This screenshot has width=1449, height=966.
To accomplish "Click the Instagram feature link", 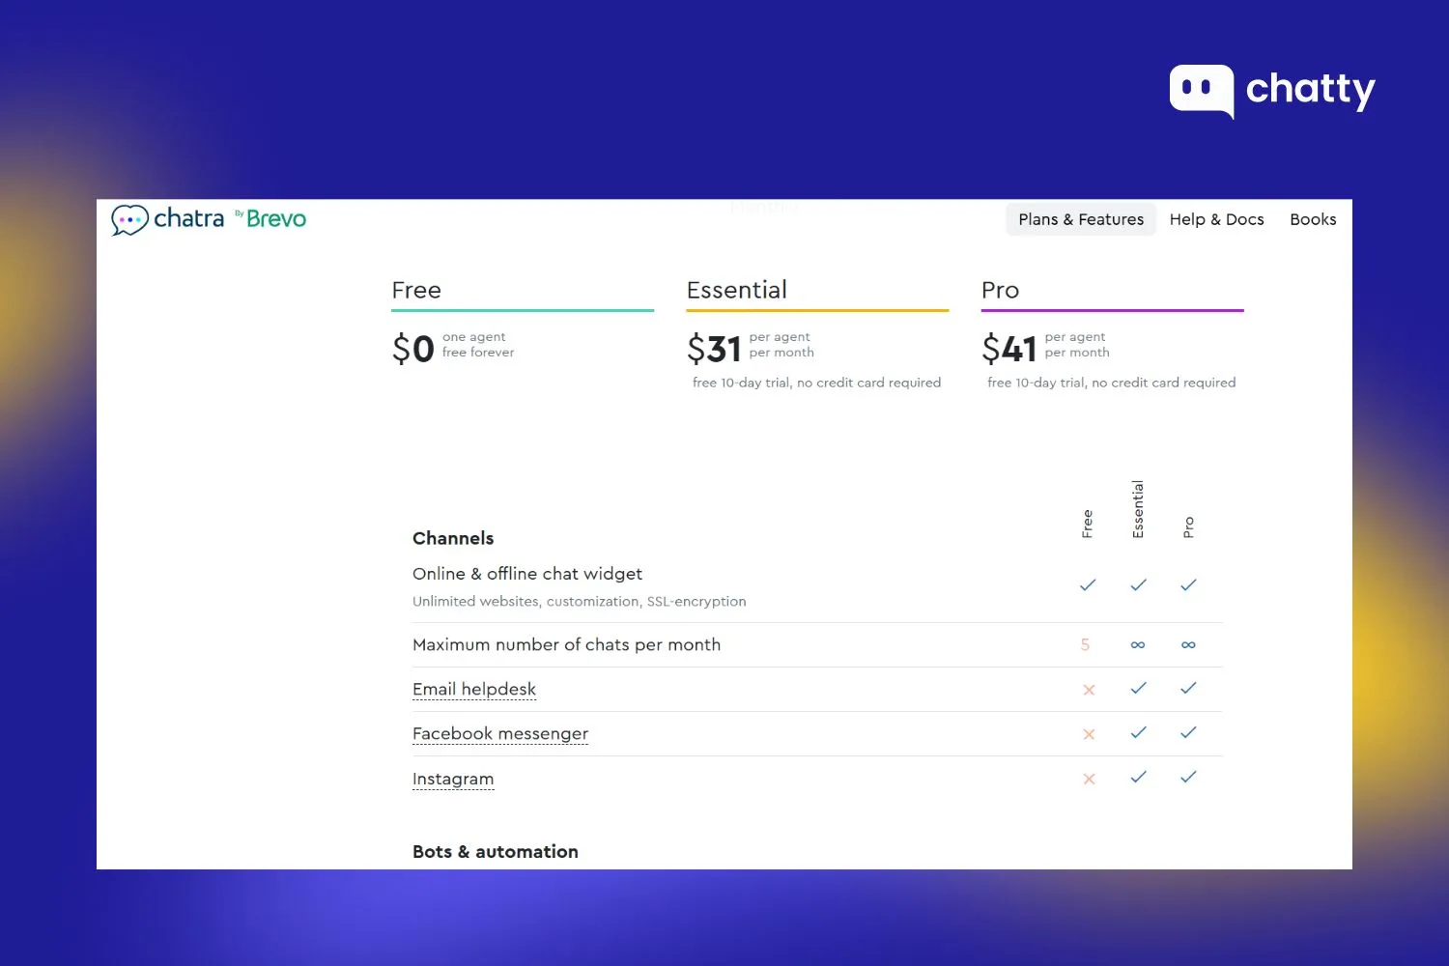I will point(453,779).
